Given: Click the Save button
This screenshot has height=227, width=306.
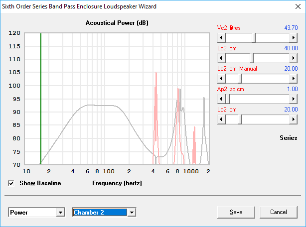Looking at the screenshot, I should click(236, 212).
